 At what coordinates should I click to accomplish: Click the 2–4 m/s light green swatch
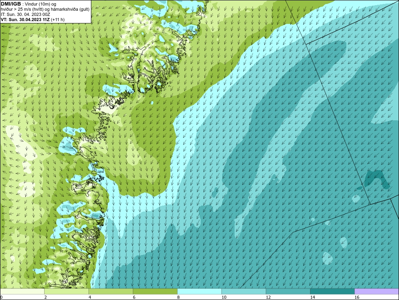click(67, 291)
